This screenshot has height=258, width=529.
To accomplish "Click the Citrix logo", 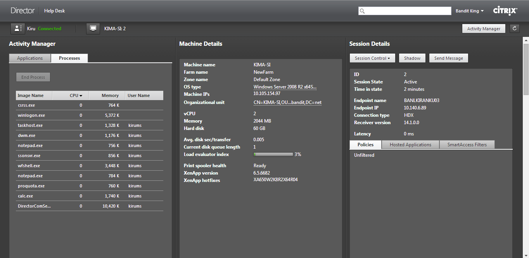I will click(505, 11).
